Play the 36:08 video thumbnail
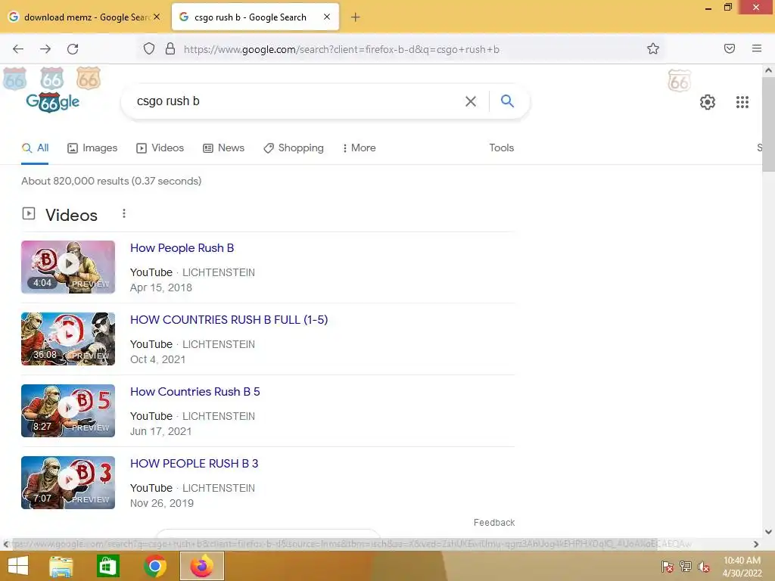 point(68,339)
